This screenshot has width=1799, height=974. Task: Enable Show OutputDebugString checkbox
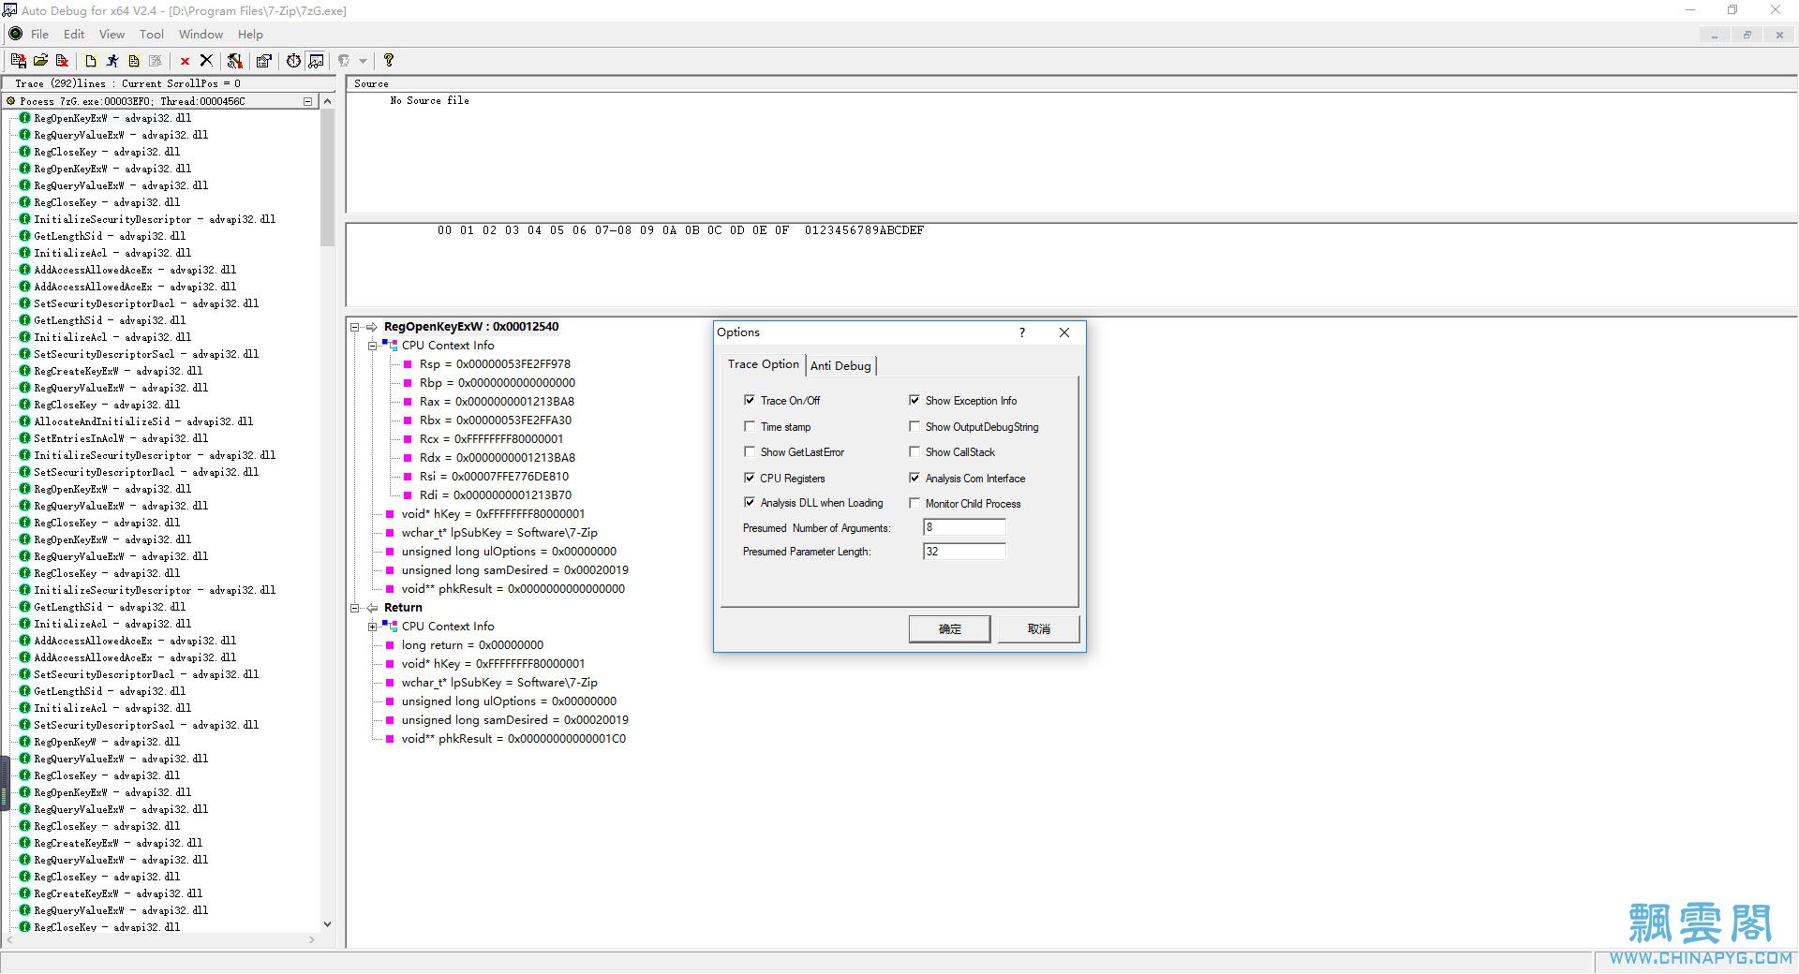point(914,426)
